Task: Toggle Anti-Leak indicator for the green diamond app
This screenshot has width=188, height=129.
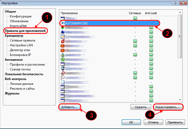Action: (x=151, y=28)
